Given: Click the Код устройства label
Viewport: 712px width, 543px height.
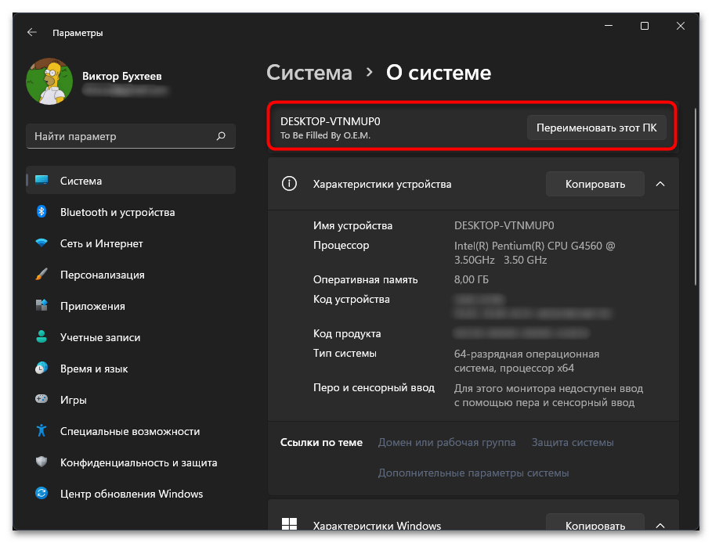Looking at the screenshot, I should coord(352,300).
